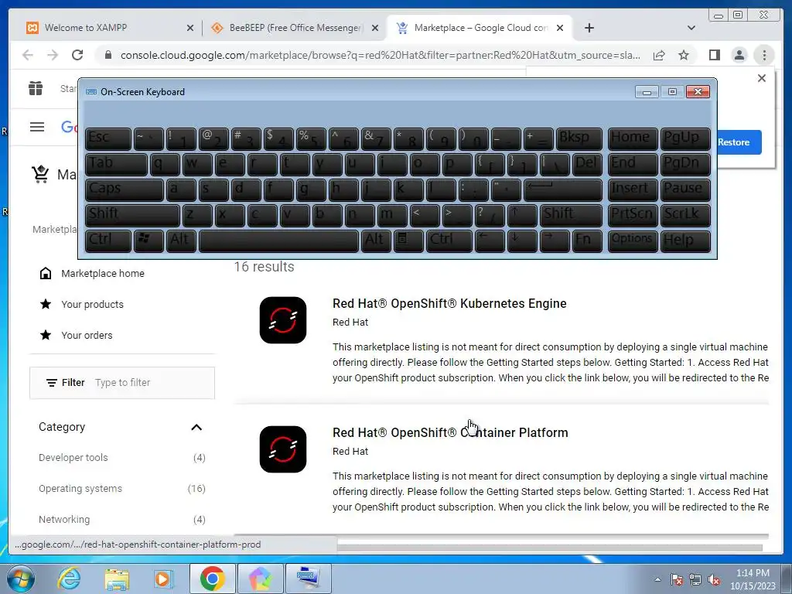Open the Chrome profile avatar
The width and height of the screenshot is (792, 594).
739,55
